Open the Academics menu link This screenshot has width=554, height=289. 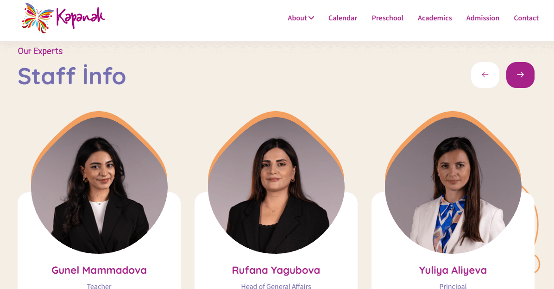click(x=434, y=18)
